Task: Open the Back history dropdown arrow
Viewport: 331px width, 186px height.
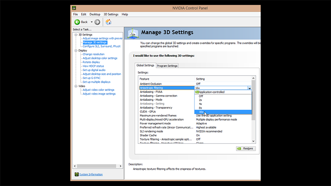Action: [x=91, y=22]
